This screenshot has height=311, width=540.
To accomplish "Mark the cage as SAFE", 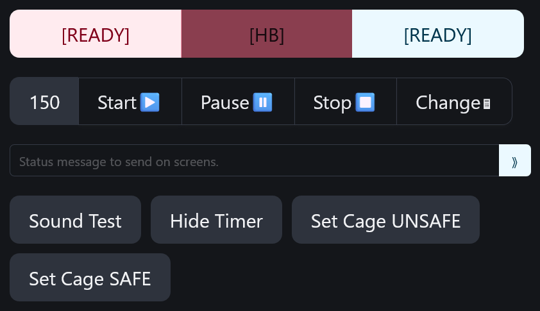I will click(90, 278).
